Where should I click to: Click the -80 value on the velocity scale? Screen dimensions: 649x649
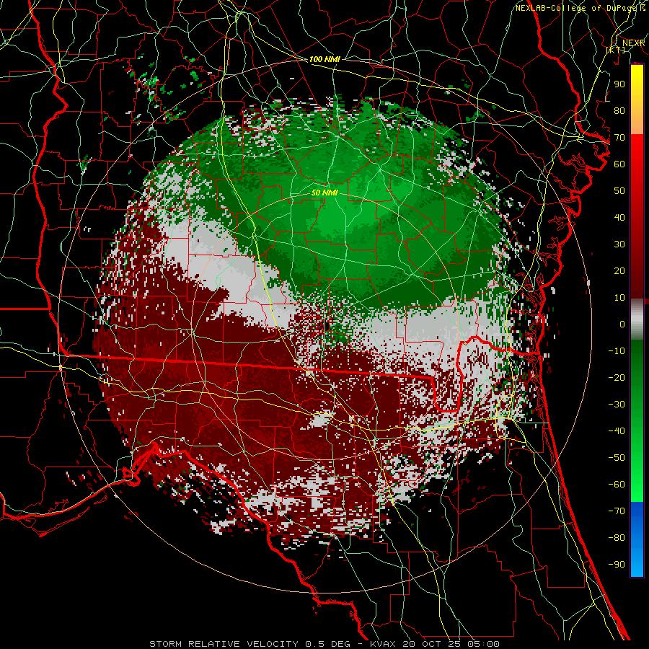pyautogui.click(x=617, y=538)
